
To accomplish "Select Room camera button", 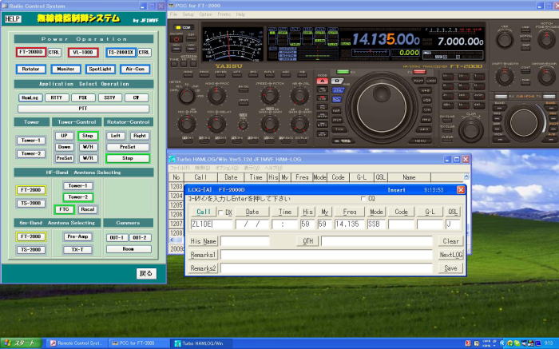I will (129, 249).
